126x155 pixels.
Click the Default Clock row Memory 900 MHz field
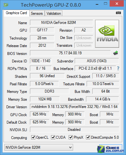[75, 122]
